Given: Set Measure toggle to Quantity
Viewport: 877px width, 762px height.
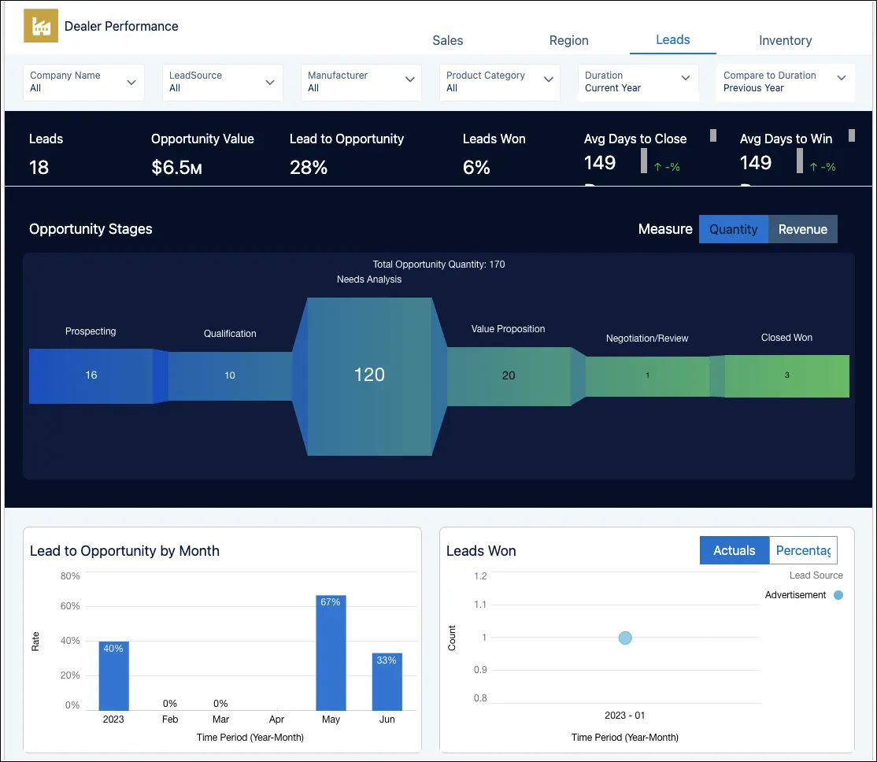Looking at the screenshot, I should click(733, 229).
